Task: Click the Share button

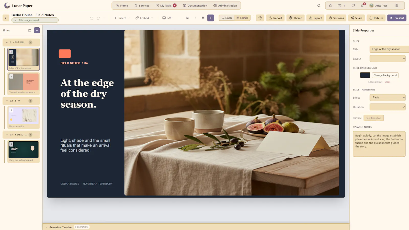Action: (357, 18)
